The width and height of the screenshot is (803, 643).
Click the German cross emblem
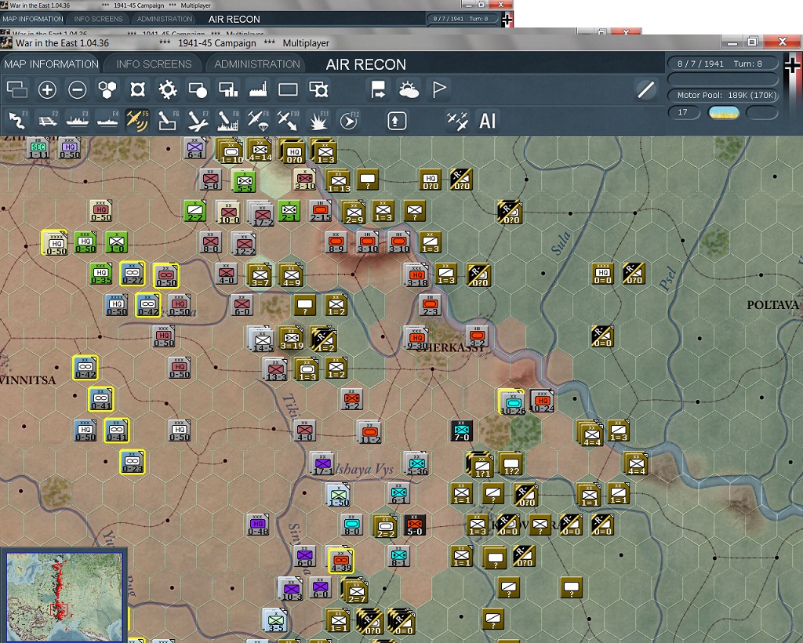(792, 66)
